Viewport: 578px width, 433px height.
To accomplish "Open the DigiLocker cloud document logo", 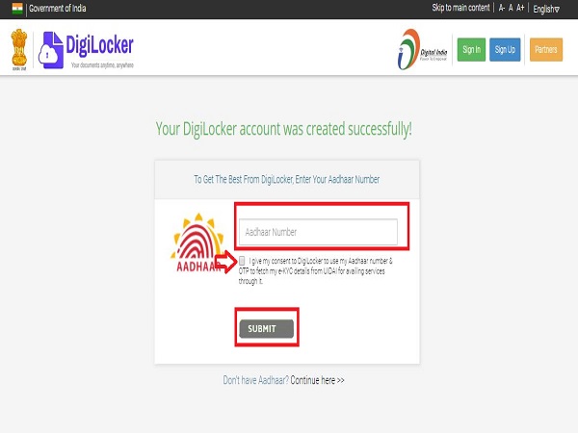I will point(51,50).
